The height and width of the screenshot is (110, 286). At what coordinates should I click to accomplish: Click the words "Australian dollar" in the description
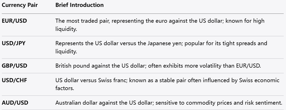coord(73,103)
